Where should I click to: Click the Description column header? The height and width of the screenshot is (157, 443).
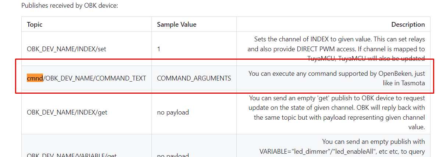click(408, 25)
